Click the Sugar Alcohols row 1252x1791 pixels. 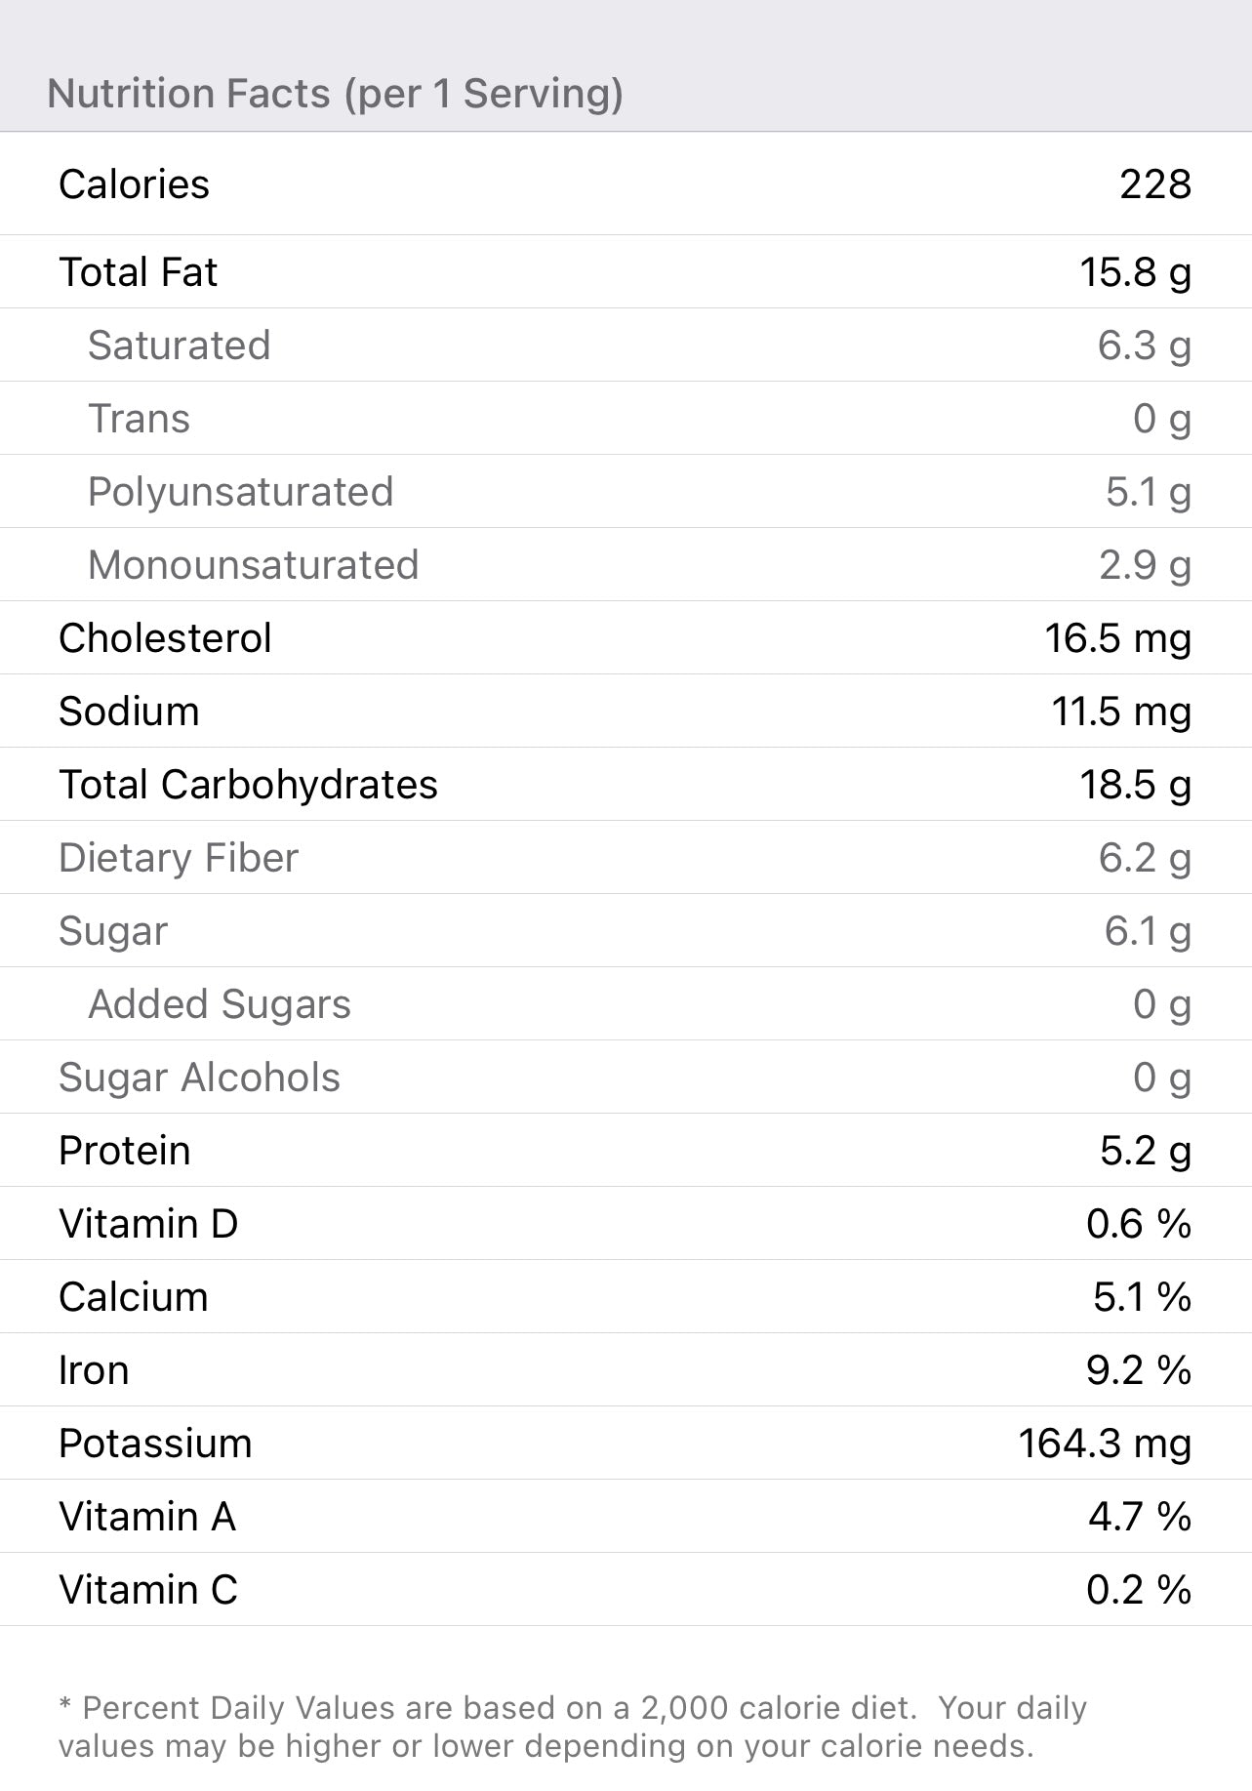[625, 1078]
